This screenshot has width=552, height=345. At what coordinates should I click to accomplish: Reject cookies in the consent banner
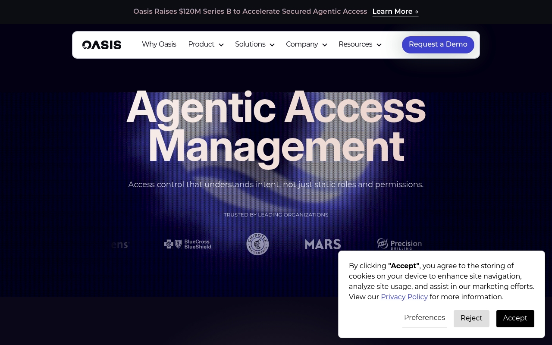pos(471,318)
